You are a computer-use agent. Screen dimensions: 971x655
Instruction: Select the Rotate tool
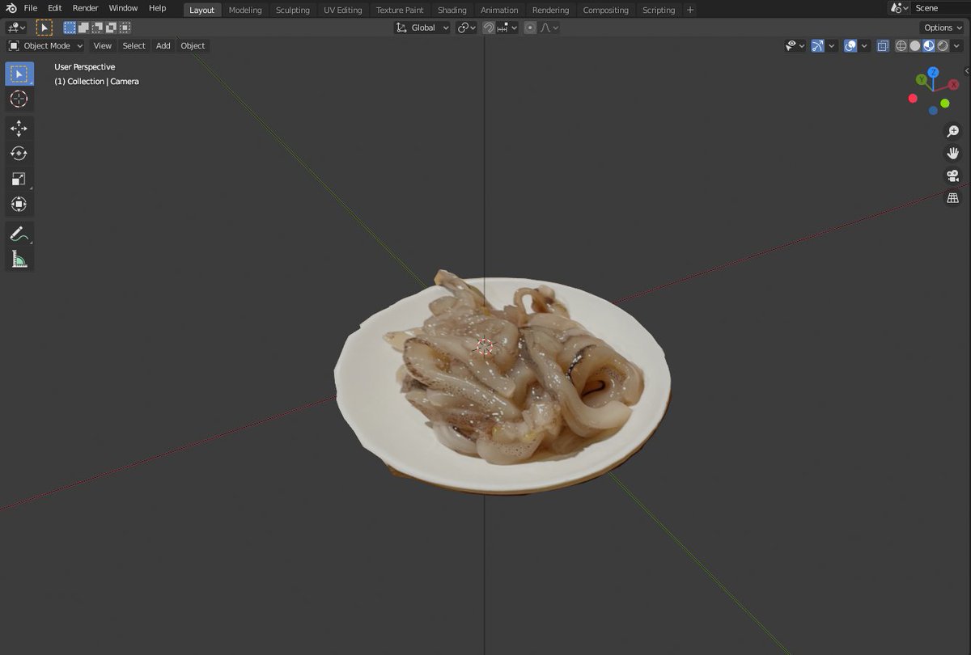tap(19, 154)
